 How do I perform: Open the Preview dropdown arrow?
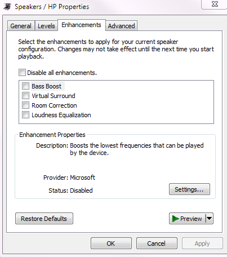210,219
